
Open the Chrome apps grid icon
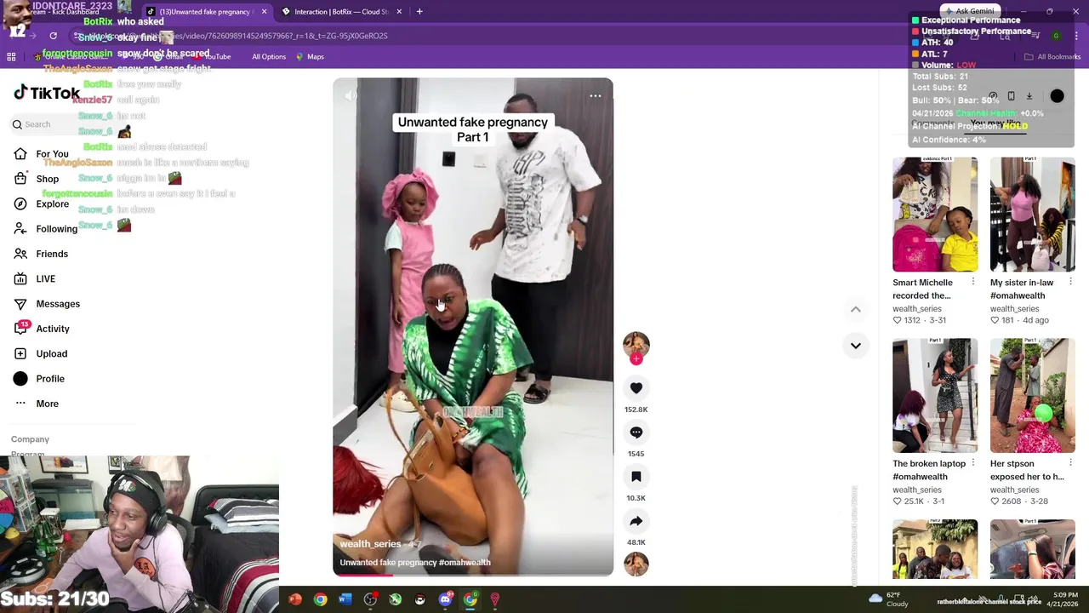point(11,57)
